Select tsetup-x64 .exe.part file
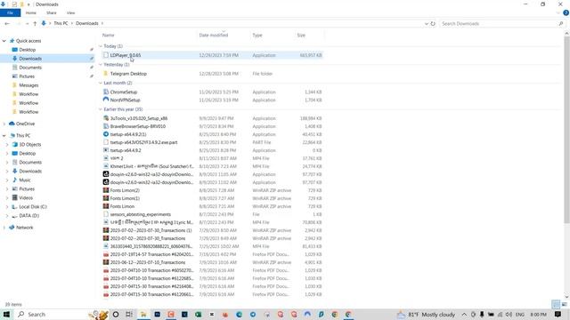 (x=143, y=142)
